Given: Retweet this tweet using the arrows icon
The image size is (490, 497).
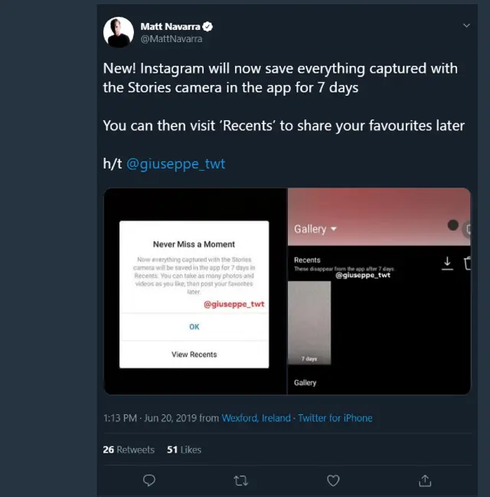Looking at the screenshot, I should 240,480.
